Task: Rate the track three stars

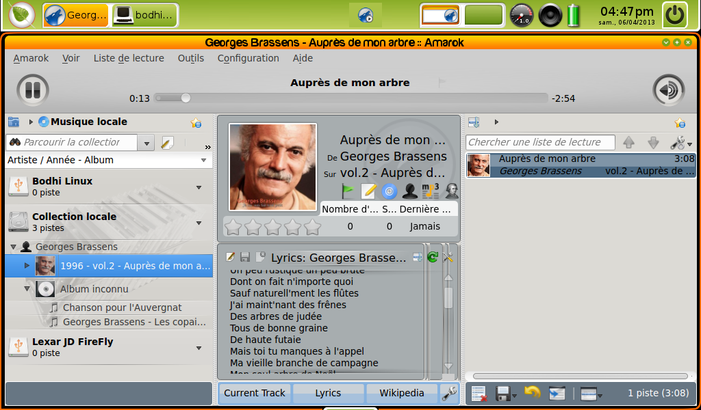Action: (x=272, y=227)
